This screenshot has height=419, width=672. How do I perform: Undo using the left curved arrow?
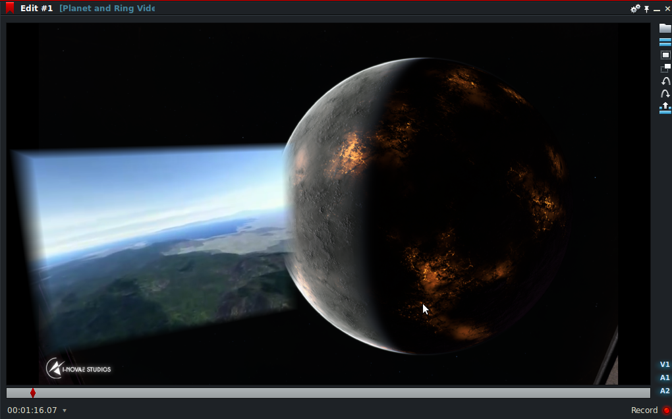pos(665,81)
